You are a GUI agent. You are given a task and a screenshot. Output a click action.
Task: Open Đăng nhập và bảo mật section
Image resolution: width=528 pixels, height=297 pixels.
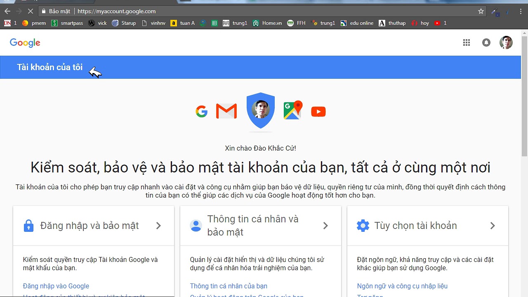point(90,226)
